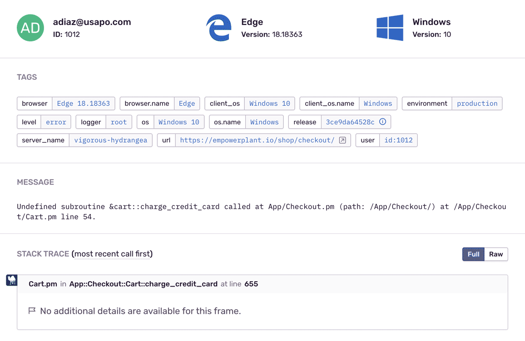Click the AD user avatar circle
Screen dimensions: 525x341
tap(30, 28)
